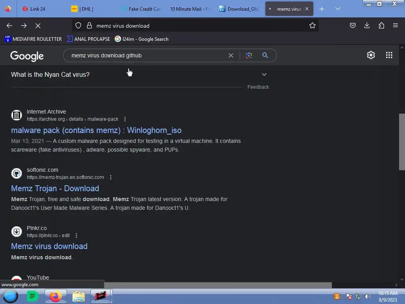Search by image with Google Lens
This screenshot has width=405, height=304.
[248, 55]
